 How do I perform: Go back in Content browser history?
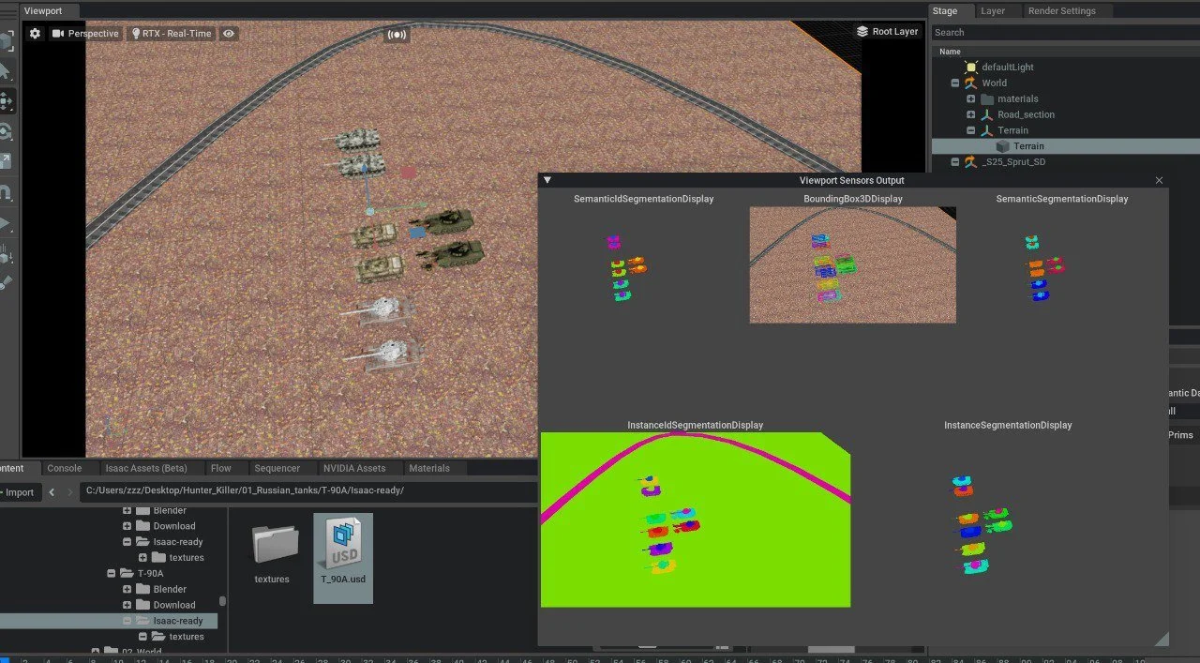pos(52,491)
